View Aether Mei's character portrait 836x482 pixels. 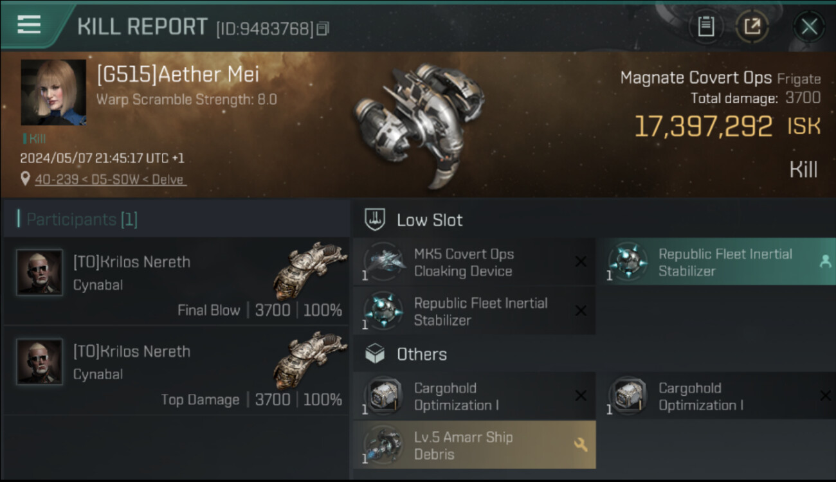click(53, 93)
